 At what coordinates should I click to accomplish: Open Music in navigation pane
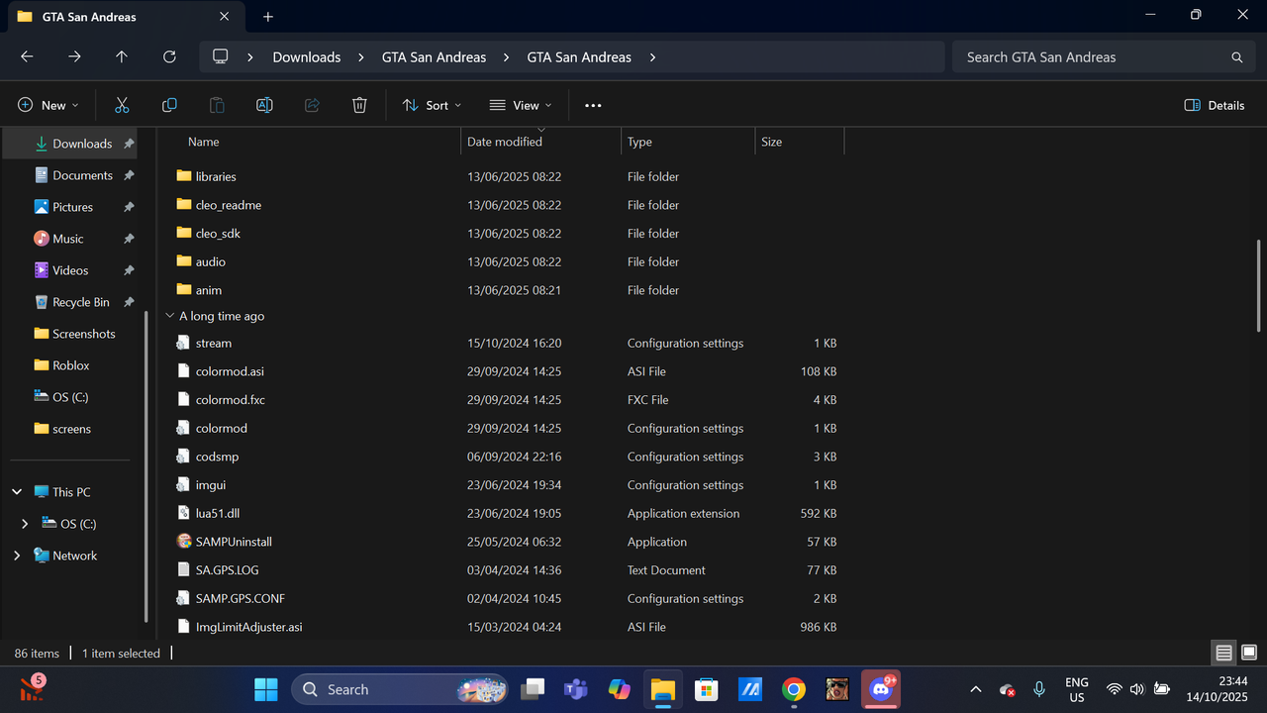point(67,239)
